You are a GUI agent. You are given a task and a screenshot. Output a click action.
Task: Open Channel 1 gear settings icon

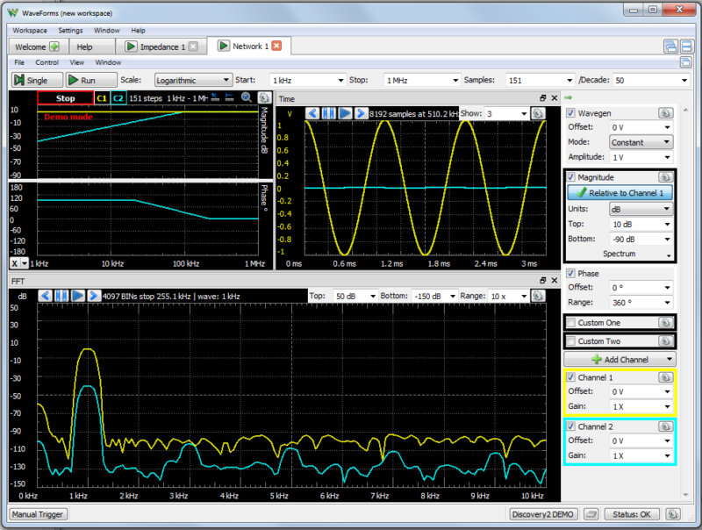coord(666,377)
